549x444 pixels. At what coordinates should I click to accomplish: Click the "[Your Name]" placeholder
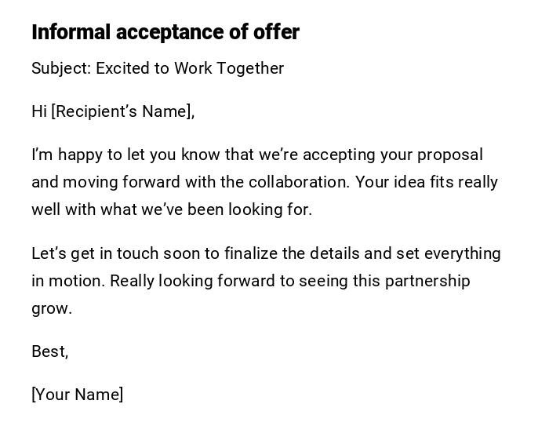pyautogui.click(x=77, y=395)
